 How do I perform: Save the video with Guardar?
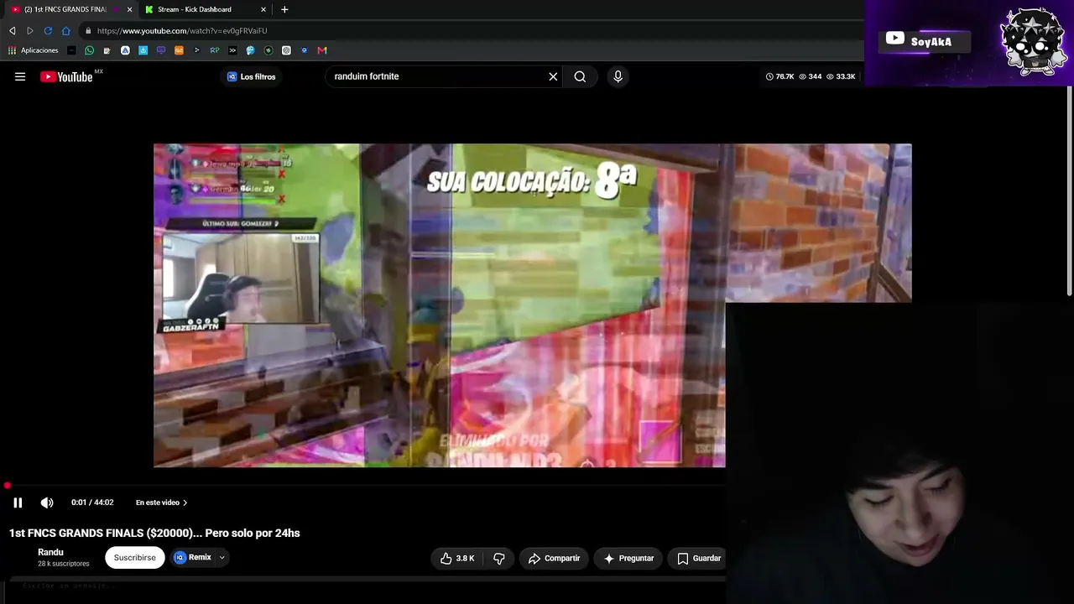tap(699, 558)
